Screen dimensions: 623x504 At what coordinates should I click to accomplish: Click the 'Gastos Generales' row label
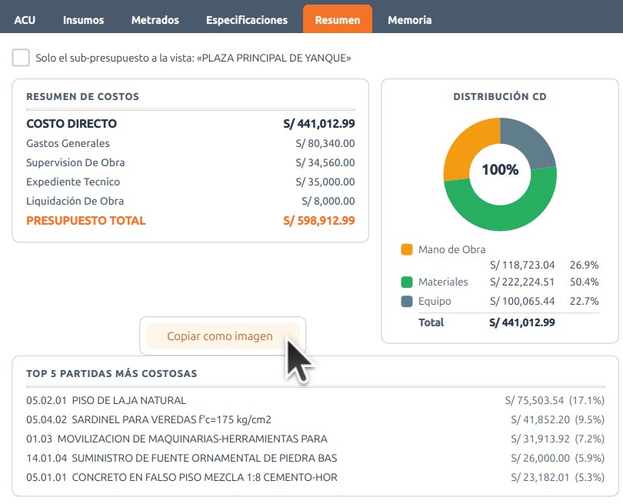coord(68,143)
